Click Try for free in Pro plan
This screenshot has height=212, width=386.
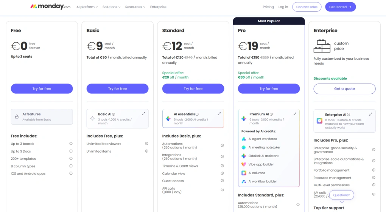click(x=269, y=88)
